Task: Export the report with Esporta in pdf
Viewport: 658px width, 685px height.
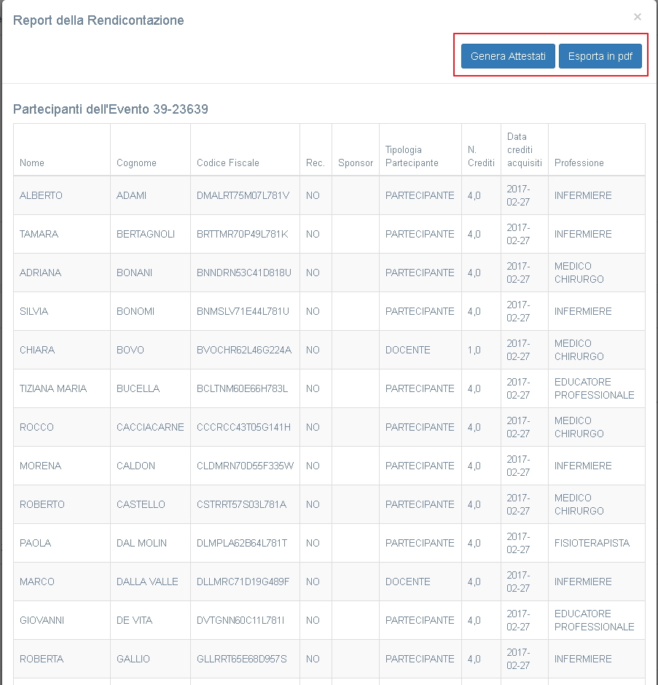Action: click(x=600, y=56)
